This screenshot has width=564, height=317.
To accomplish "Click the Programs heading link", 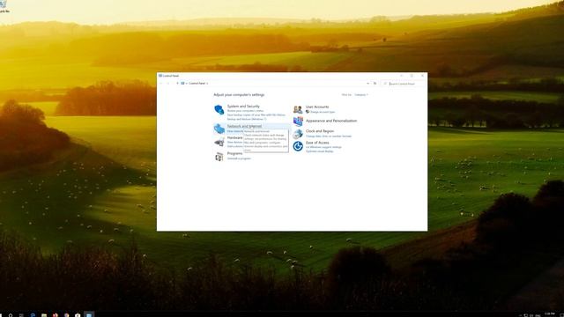I will coord(234,153).
